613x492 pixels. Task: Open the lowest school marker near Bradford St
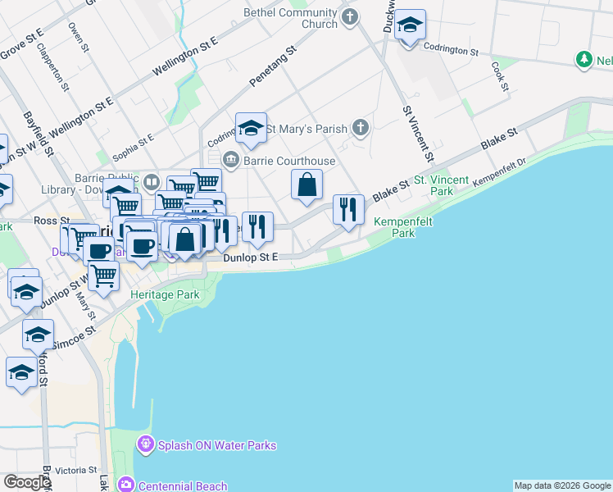coord(21,375)
